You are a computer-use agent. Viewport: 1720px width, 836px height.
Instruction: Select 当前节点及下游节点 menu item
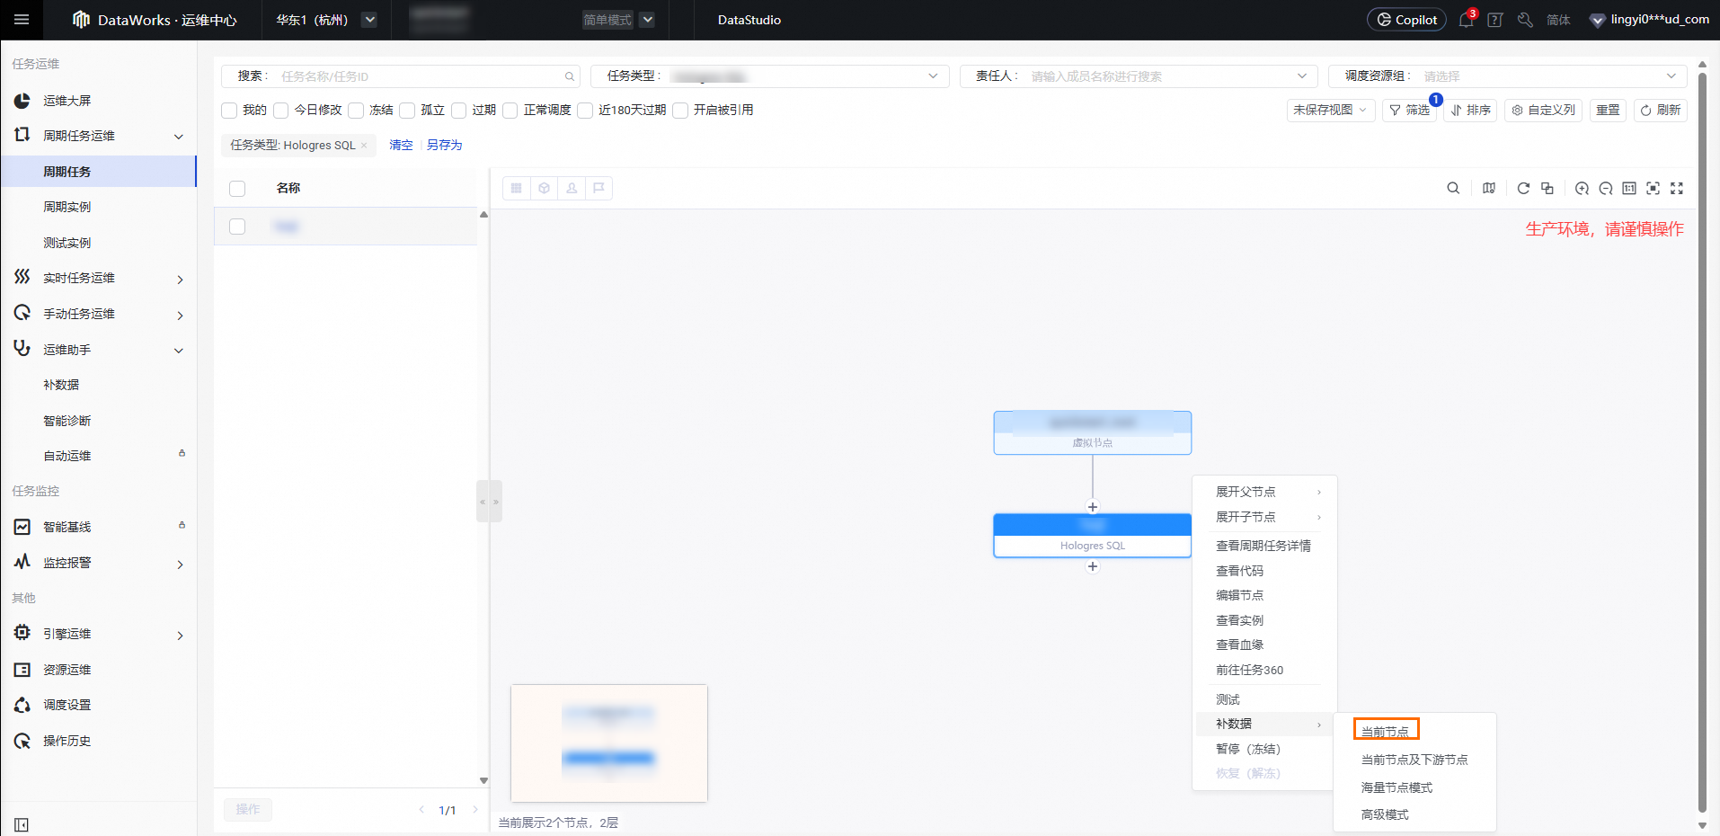click(1414, 760)
